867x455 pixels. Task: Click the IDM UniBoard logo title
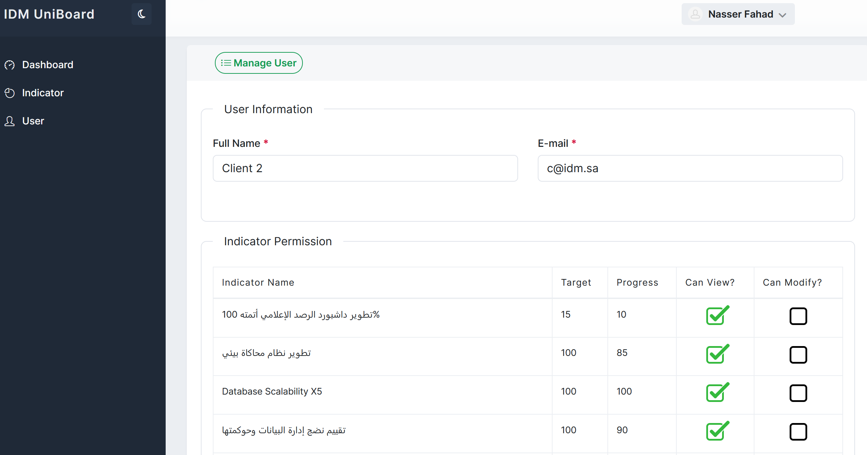(49, 14)
